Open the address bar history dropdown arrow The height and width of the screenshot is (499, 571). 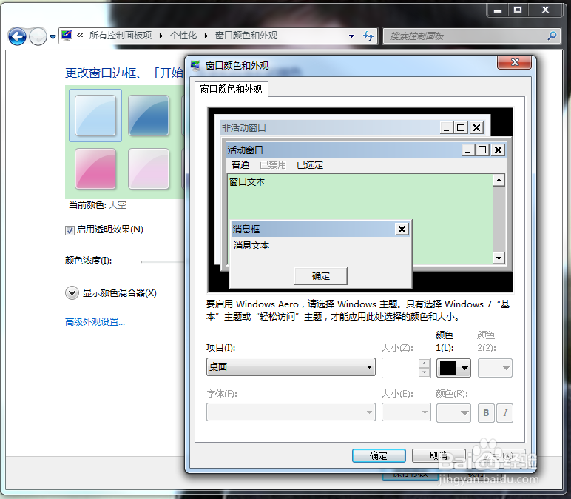tap(351, 36)
